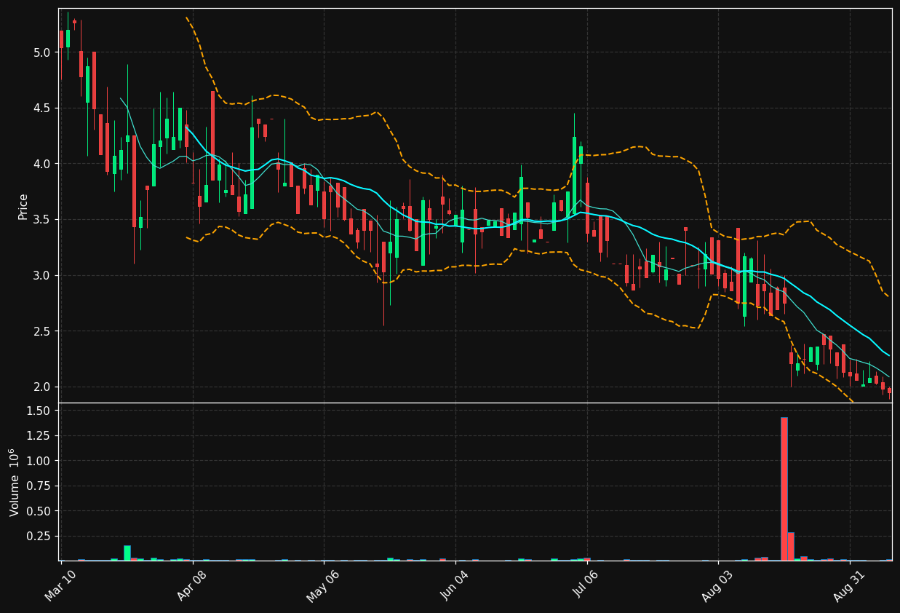
Task: Click the Aug 31 date label
Action: coord(850,586)
